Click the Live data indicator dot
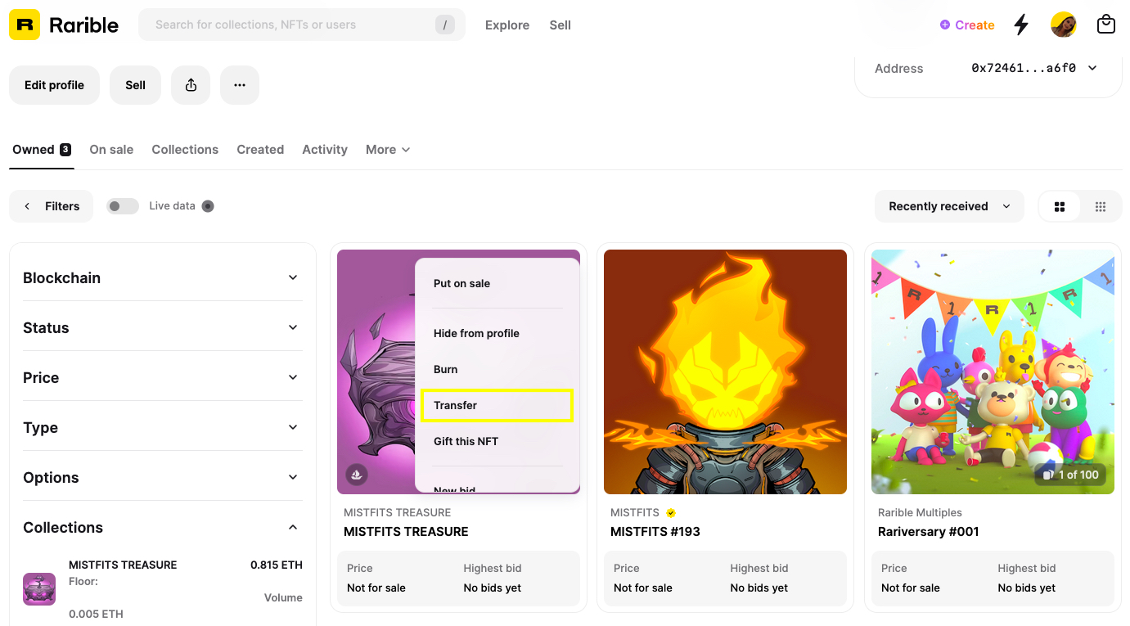Screen dimensions: 1130x626 coord(208,206)
